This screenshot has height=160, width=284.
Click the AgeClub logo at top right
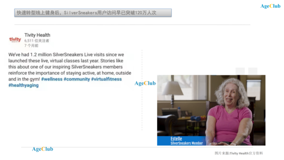coord(270,6)
